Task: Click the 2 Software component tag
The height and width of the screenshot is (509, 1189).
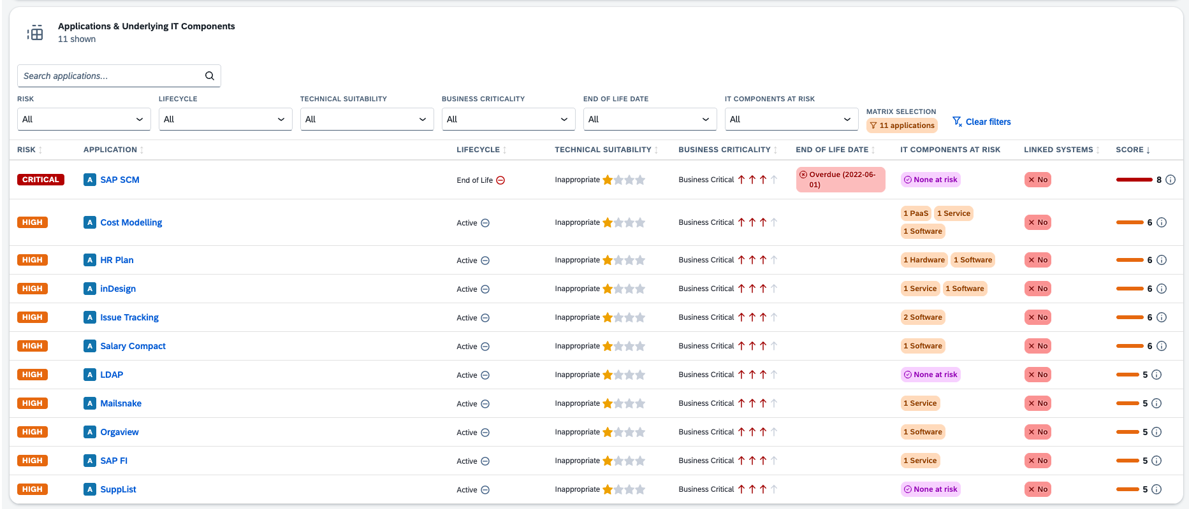Action: [x=923, y=317]
